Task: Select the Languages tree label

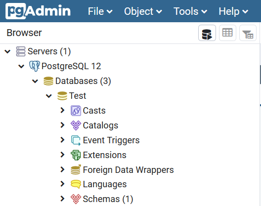Action: click(105, 184)
